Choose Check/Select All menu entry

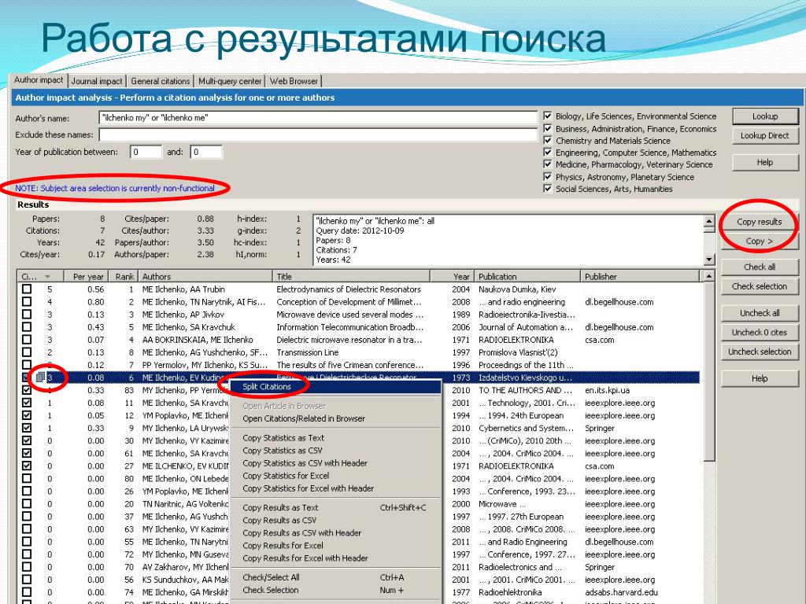pyautogui.click(x=335, y=577)
